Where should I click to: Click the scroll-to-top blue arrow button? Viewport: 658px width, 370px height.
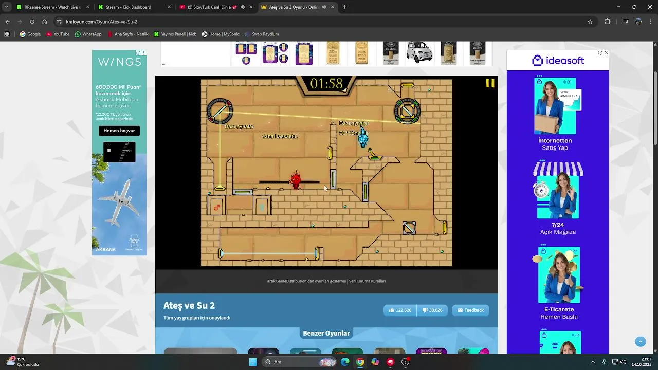pos(640,342)
